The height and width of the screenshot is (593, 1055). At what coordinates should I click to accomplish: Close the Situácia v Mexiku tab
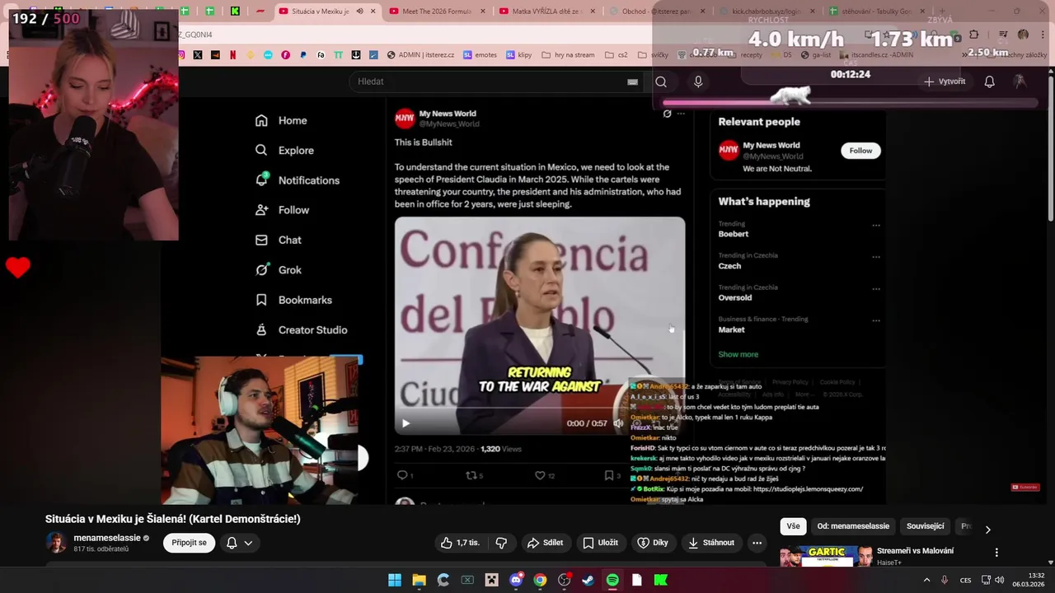(373, 12)
